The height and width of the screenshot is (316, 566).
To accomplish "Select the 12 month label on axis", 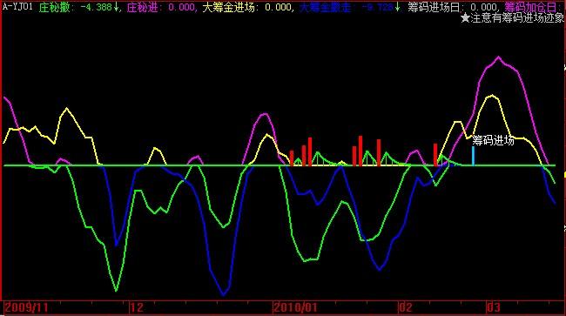I will coord(137,307).
